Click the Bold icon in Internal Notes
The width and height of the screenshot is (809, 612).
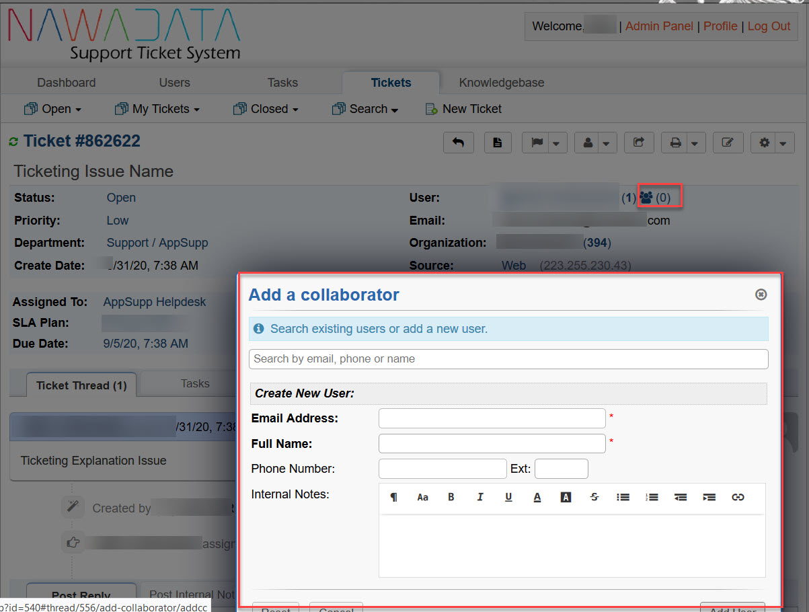[451, 497]
